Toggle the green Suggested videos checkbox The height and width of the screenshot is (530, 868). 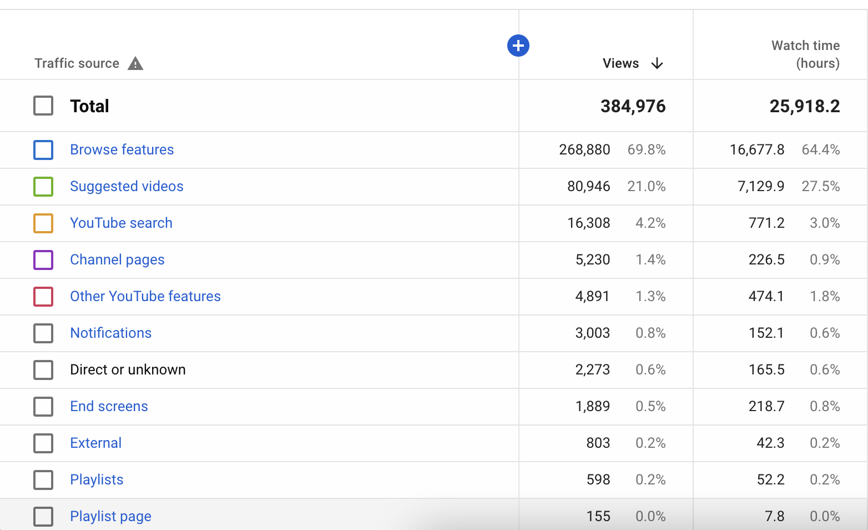point(43,187)
